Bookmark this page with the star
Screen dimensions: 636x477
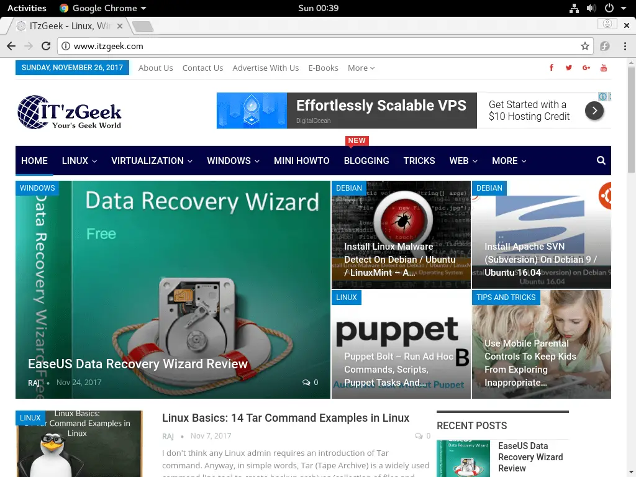(x=584, y=46)
